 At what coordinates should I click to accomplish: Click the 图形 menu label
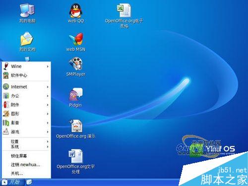15,114
